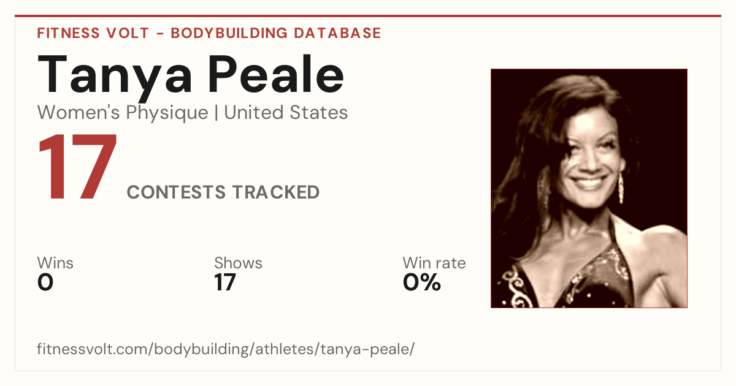
Task: Click the athlete portrait photo
Action: [589, 188]
